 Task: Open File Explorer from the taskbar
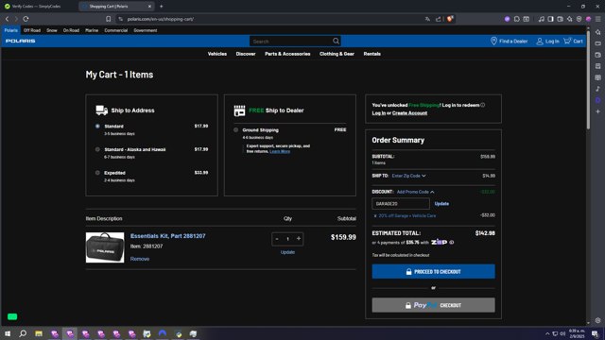[39, 333]
